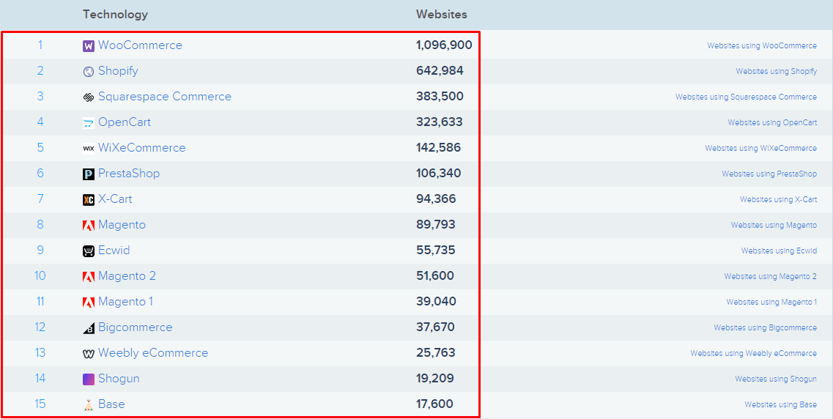
Task: Click the WiX logo icon
Action: 89,149
